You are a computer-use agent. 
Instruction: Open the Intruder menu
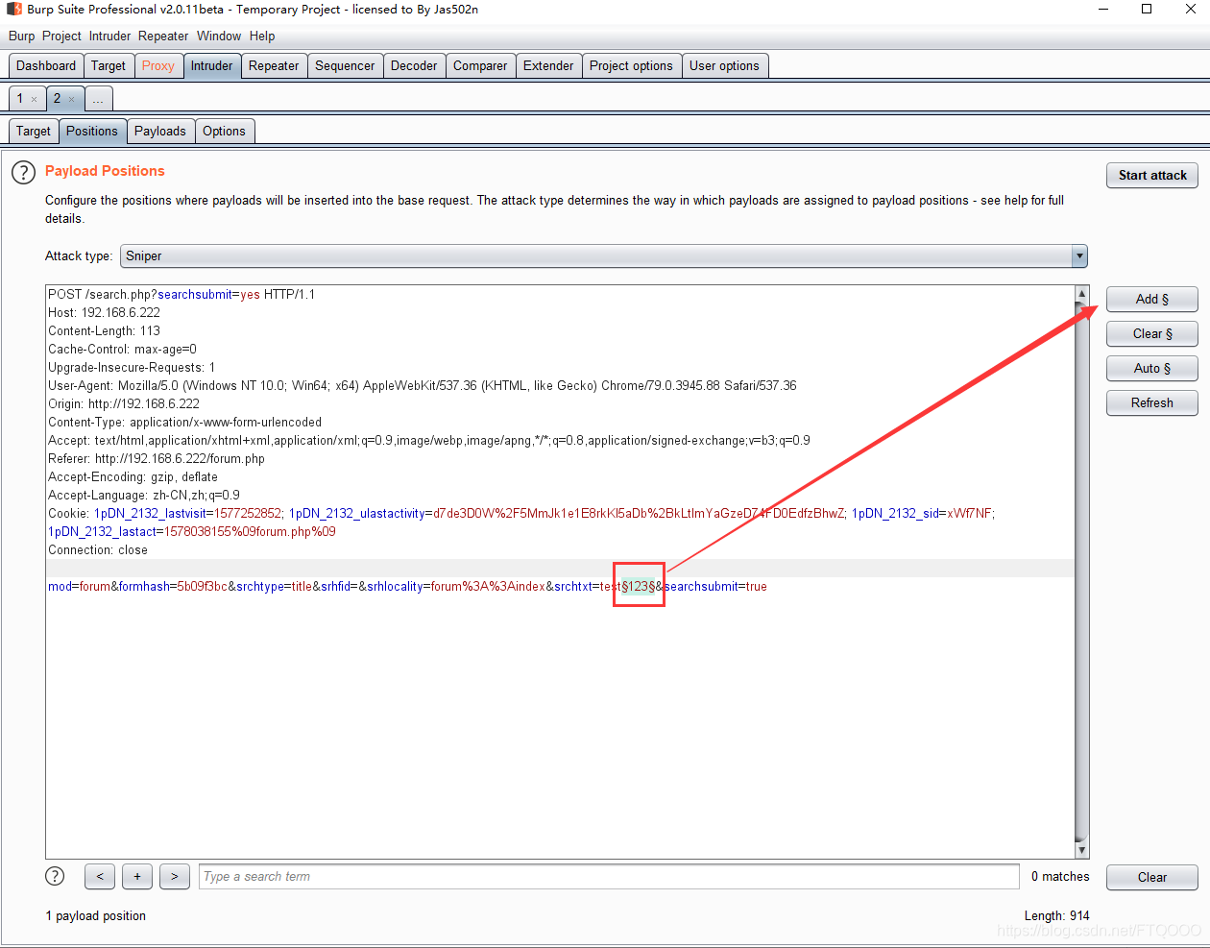(109, 36)
